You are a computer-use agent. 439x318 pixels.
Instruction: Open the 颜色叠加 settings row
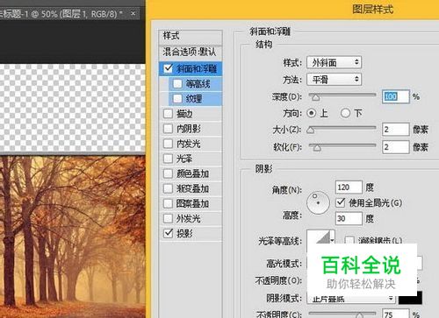pos(191,173)
